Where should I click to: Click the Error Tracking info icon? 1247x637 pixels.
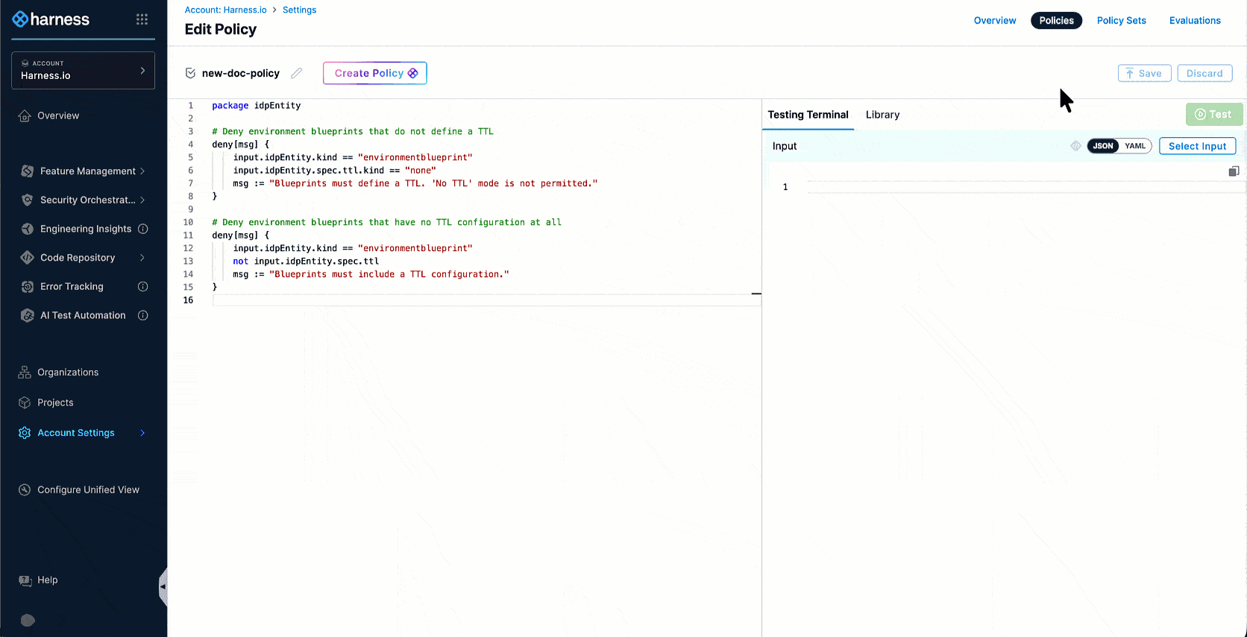143,287
